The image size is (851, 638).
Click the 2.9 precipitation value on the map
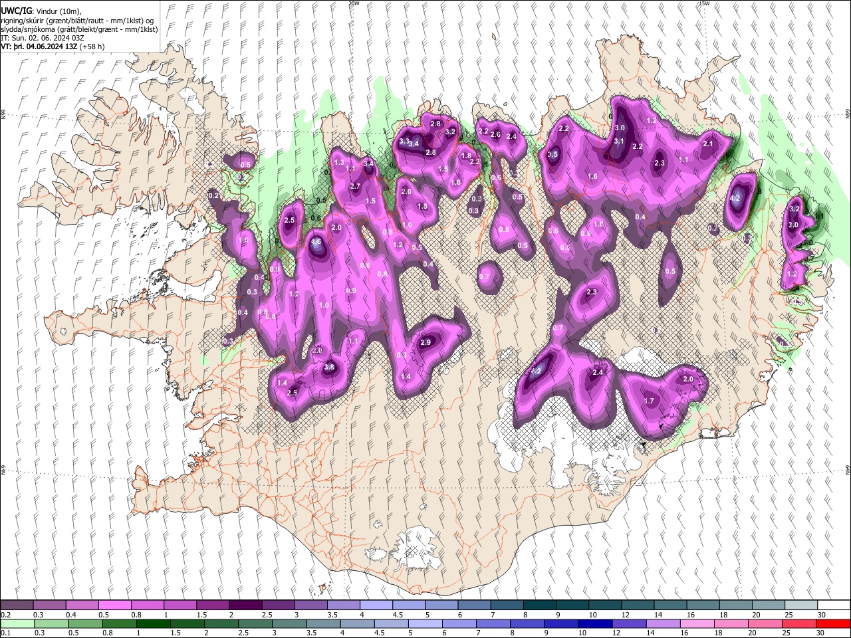pos(425,342)
